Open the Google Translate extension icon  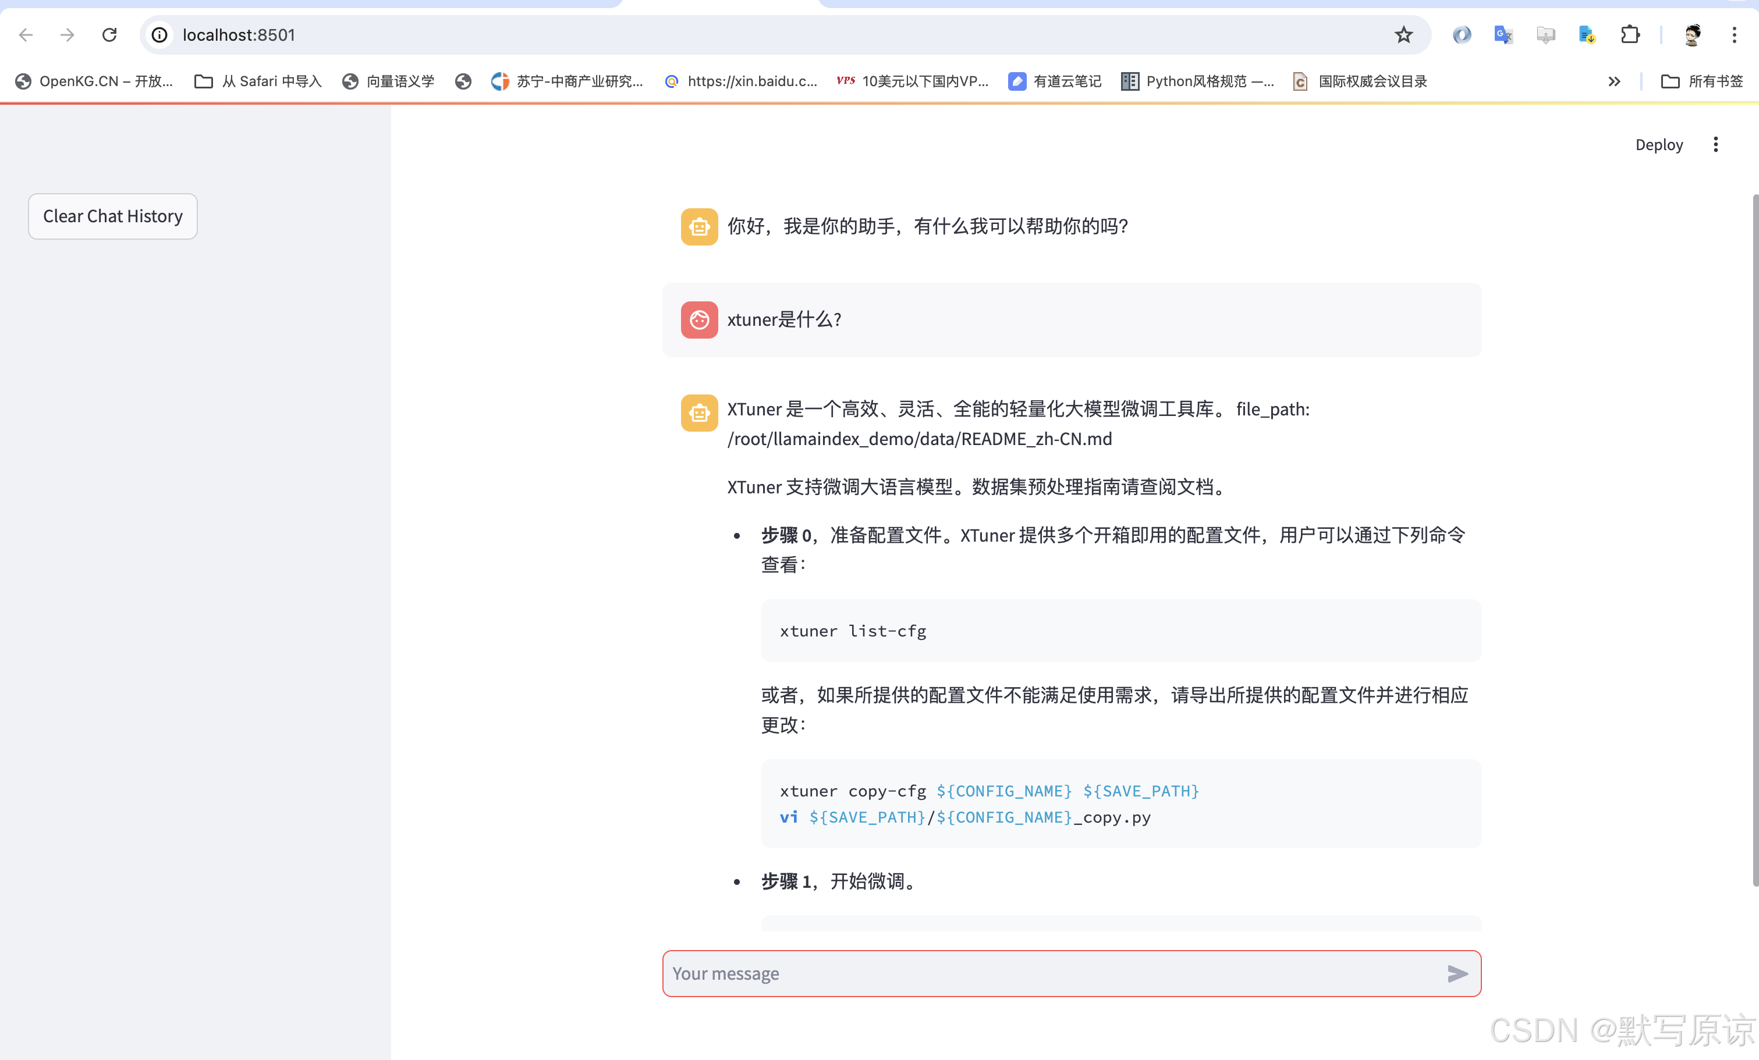click(x=1503, y=34)
